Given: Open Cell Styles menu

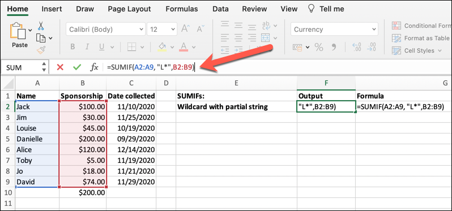Looking at the screenshot, I should point(417,51).
